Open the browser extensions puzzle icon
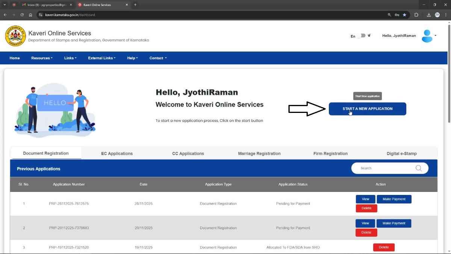 click(416, 15)
